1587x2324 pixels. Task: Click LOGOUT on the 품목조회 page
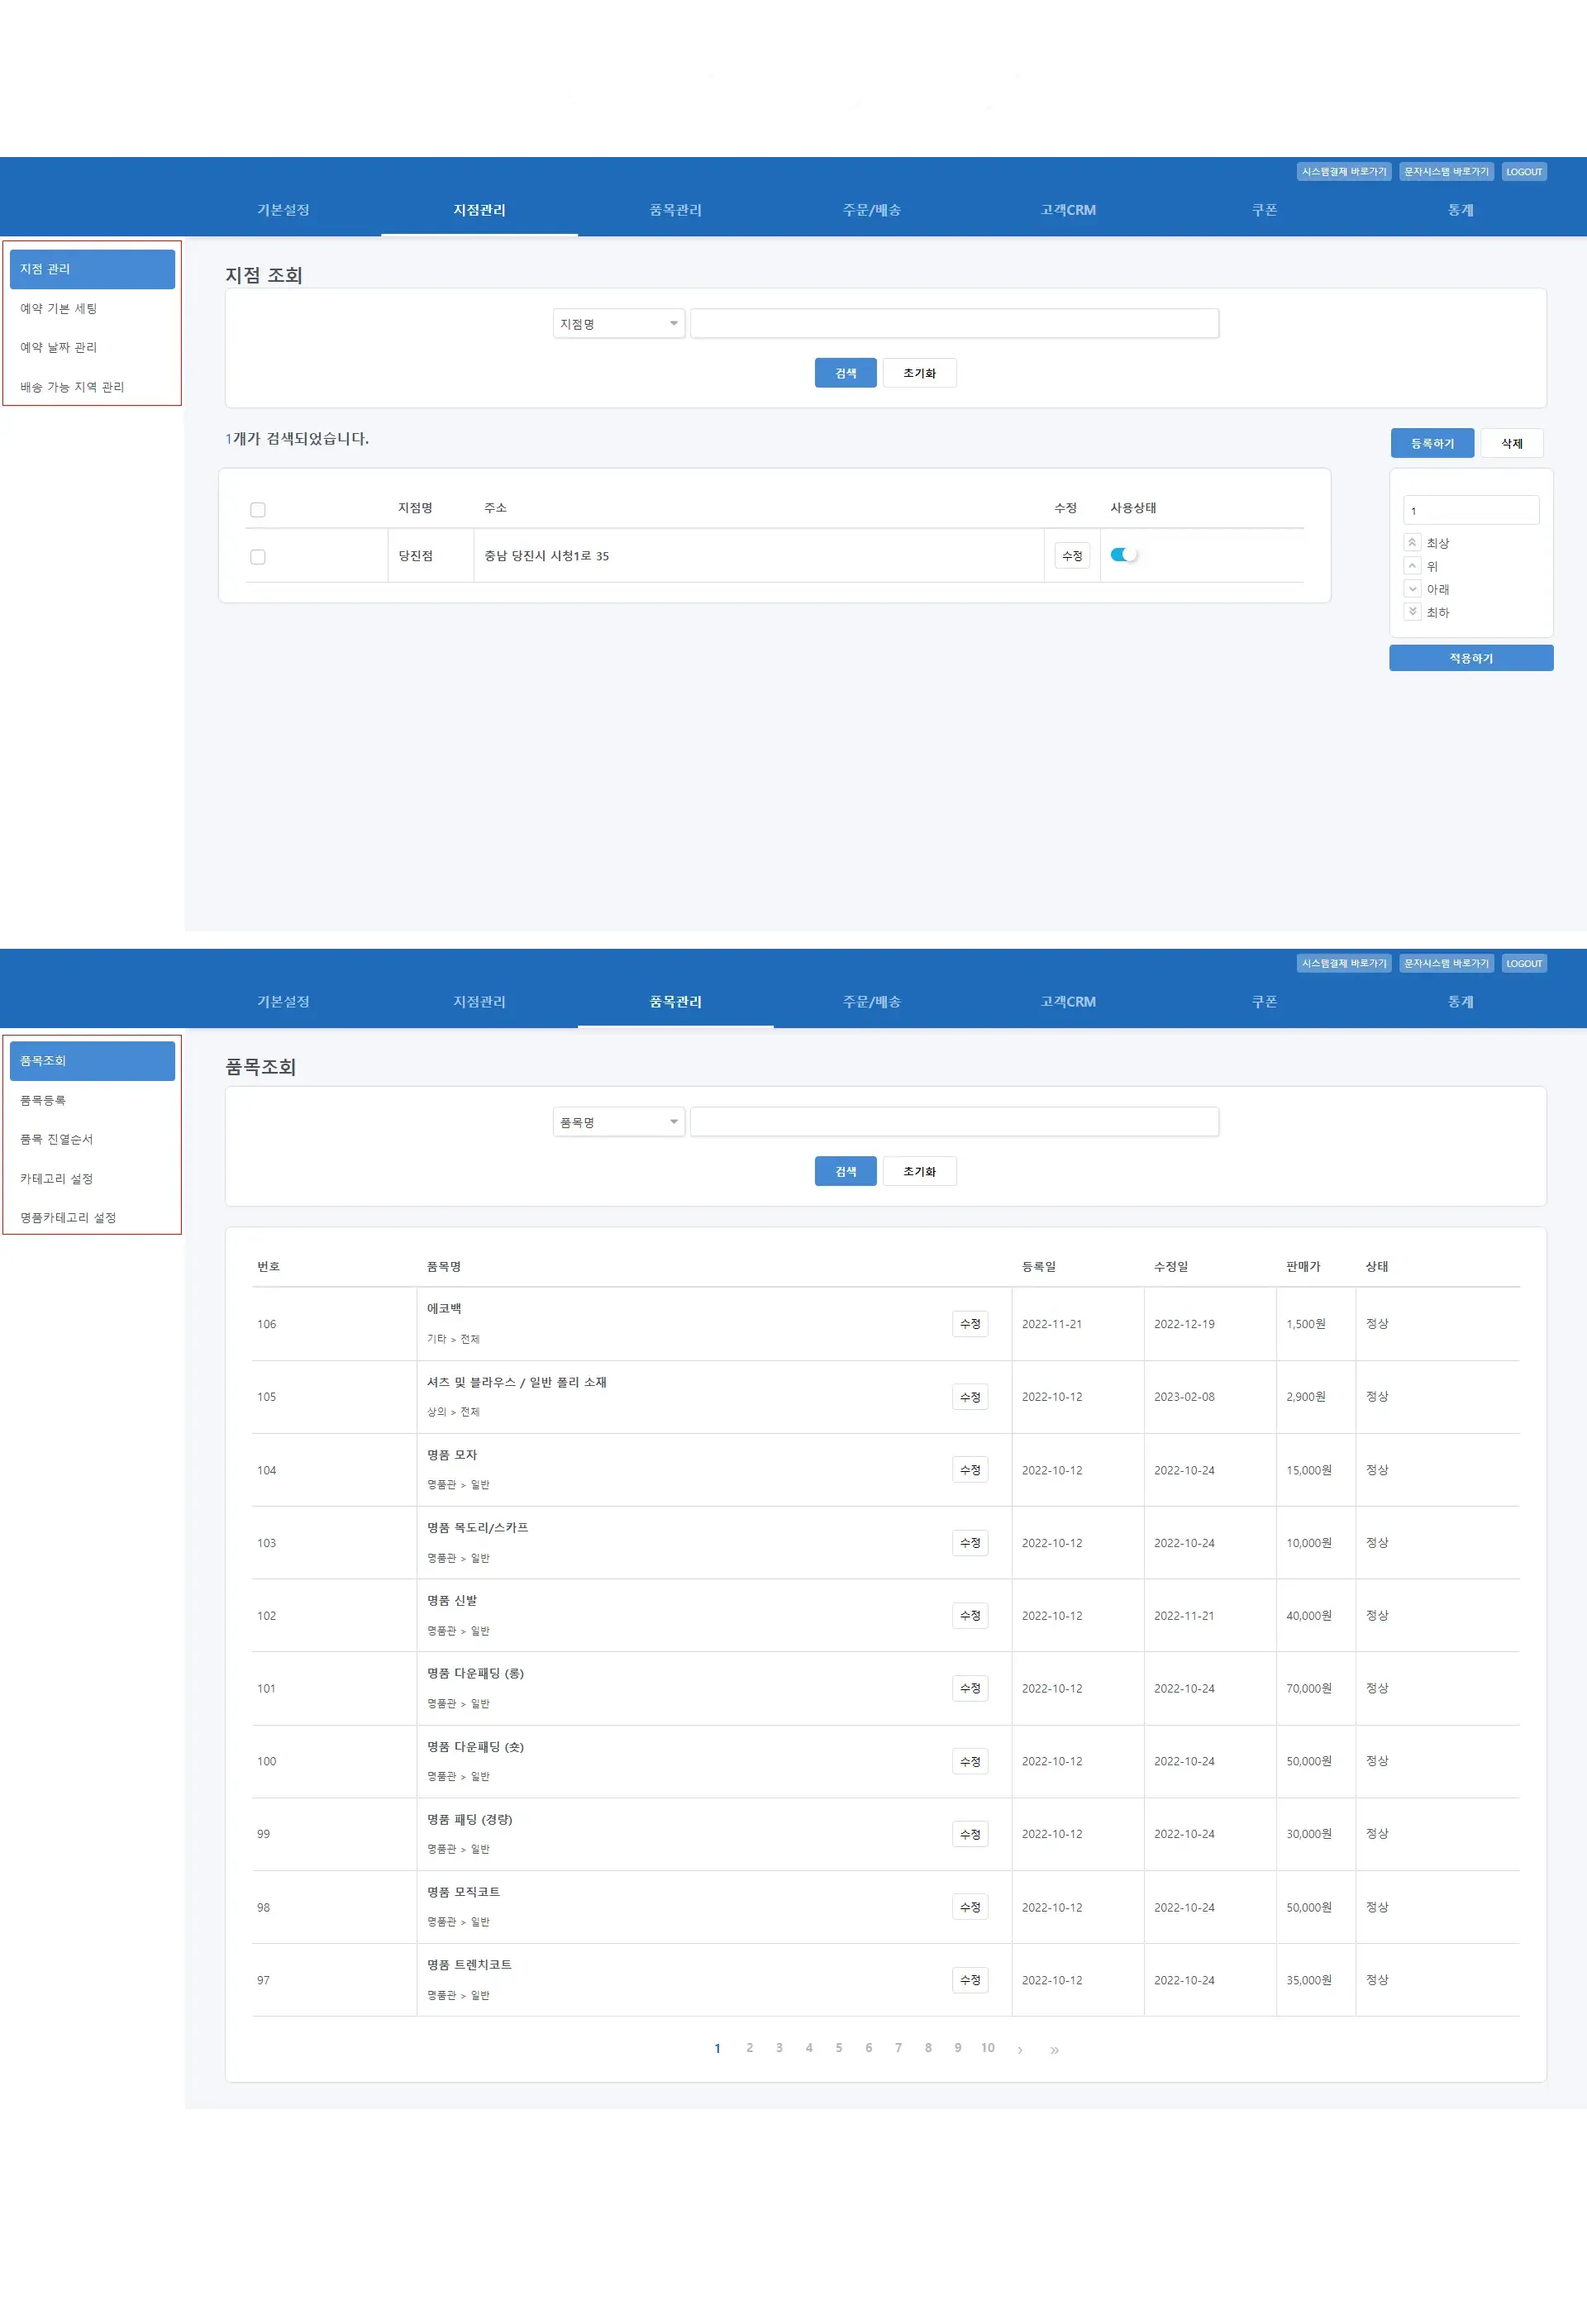click(x=1524, y=964)
